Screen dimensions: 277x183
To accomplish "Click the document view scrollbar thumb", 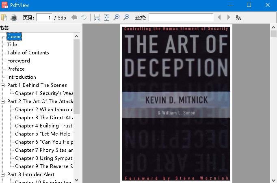I will [273, 34].
